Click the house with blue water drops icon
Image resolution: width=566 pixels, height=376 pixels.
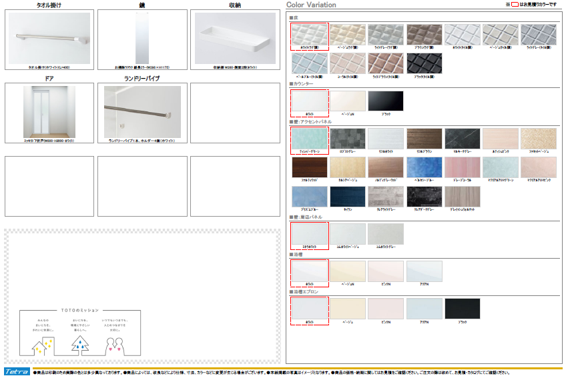click(x=80, y=343)
